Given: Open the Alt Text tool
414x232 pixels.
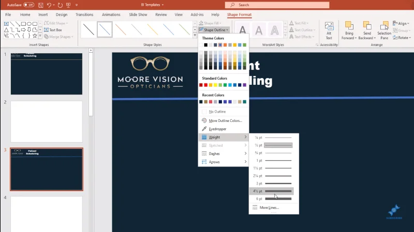Looking at the screenshot, I should [x=329, y=31].
